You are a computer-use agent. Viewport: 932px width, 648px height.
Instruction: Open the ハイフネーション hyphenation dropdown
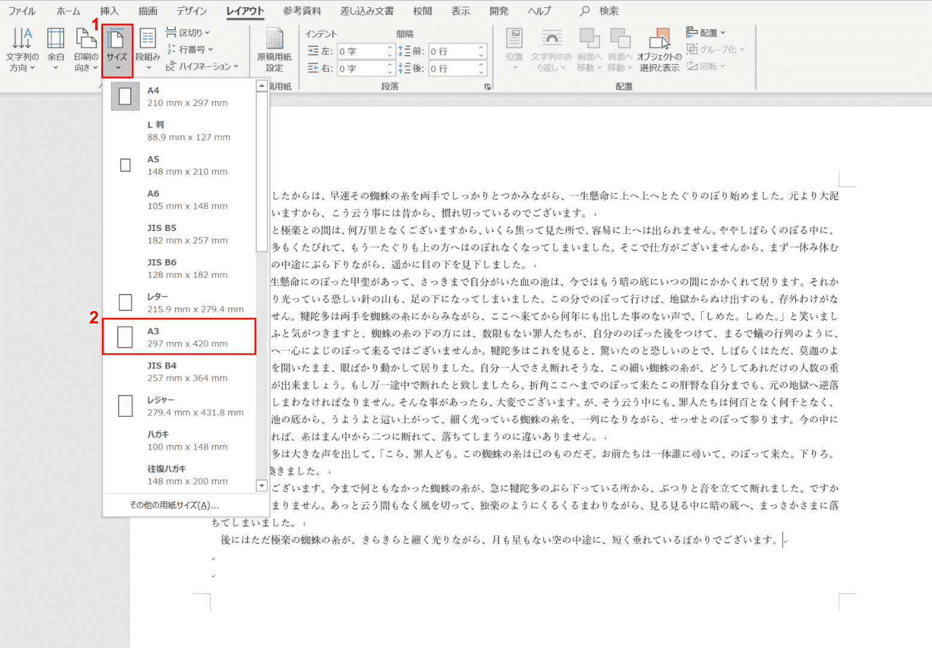click(x=202, y=66)
